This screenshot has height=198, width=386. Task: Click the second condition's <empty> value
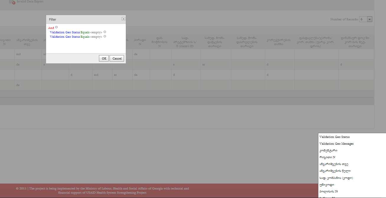pos(96,37)
